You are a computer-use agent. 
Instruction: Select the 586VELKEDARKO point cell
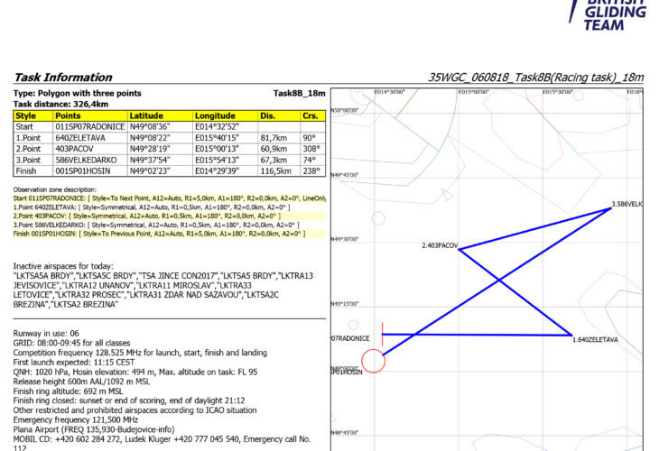click(x=88, y=160)
